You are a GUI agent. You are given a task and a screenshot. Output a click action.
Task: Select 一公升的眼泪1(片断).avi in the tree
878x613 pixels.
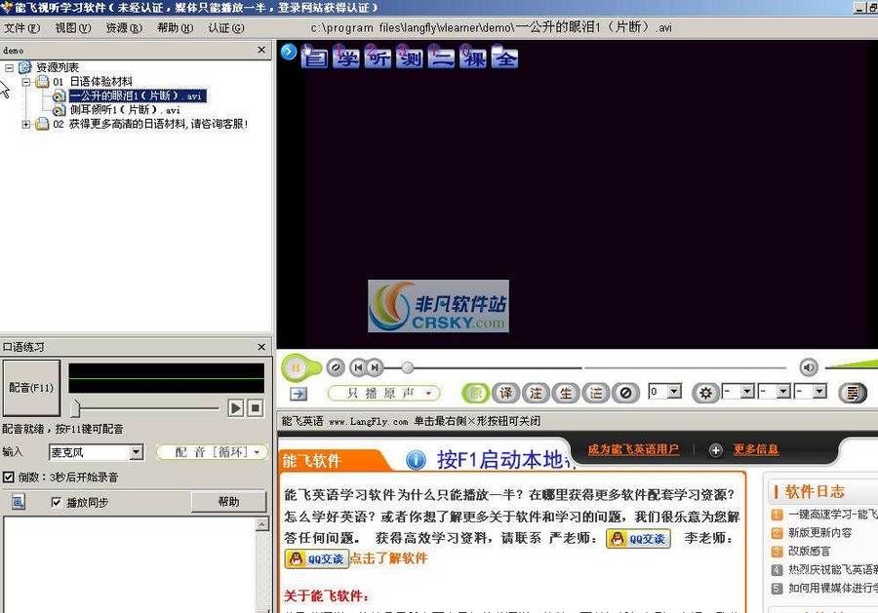138,96
